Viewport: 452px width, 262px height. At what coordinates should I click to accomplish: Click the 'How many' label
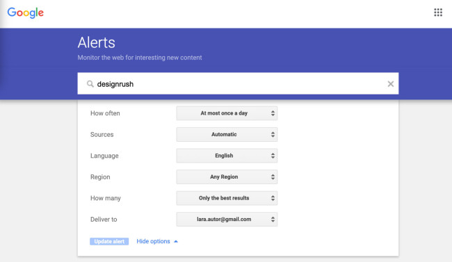[x=106, y=198]
